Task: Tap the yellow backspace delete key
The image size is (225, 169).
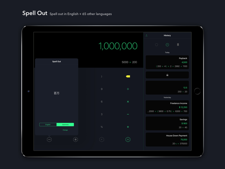Action: (128, 76)
